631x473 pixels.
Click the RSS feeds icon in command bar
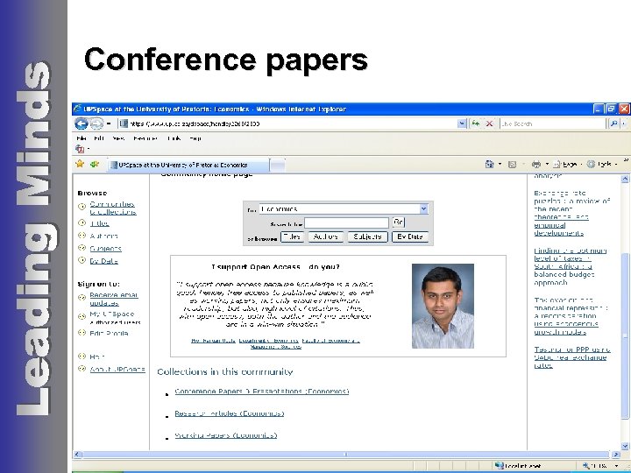pyautogui.click(x=512, y=164)
